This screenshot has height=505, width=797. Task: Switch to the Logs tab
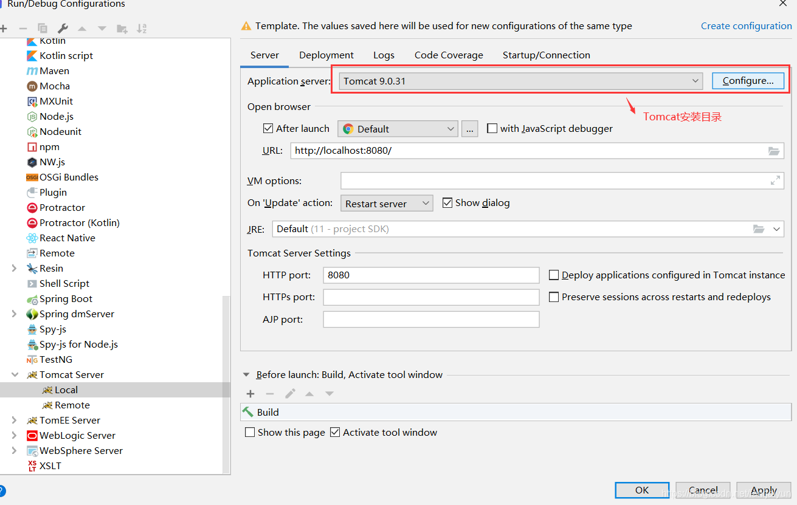(x=384, y=55)
